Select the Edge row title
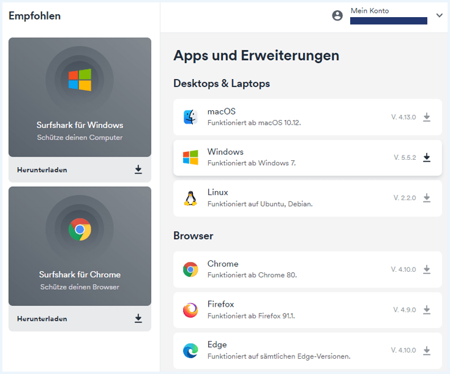 [217, 345]
